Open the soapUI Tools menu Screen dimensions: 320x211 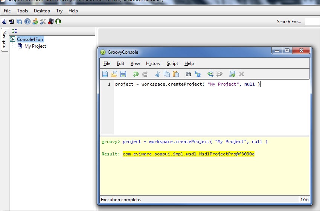pyautogui.click(x=22, y=11)
